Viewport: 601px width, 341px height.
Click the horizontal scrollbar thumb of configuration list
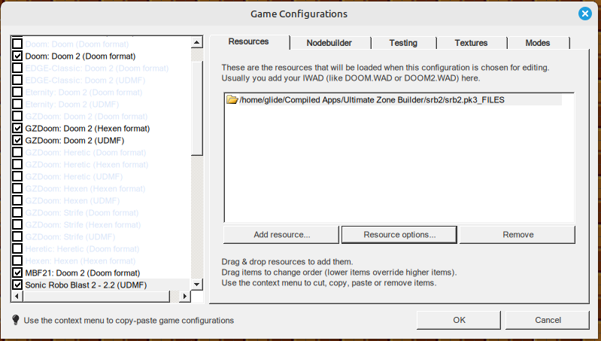pyautogui.click(x=96, y=296)
